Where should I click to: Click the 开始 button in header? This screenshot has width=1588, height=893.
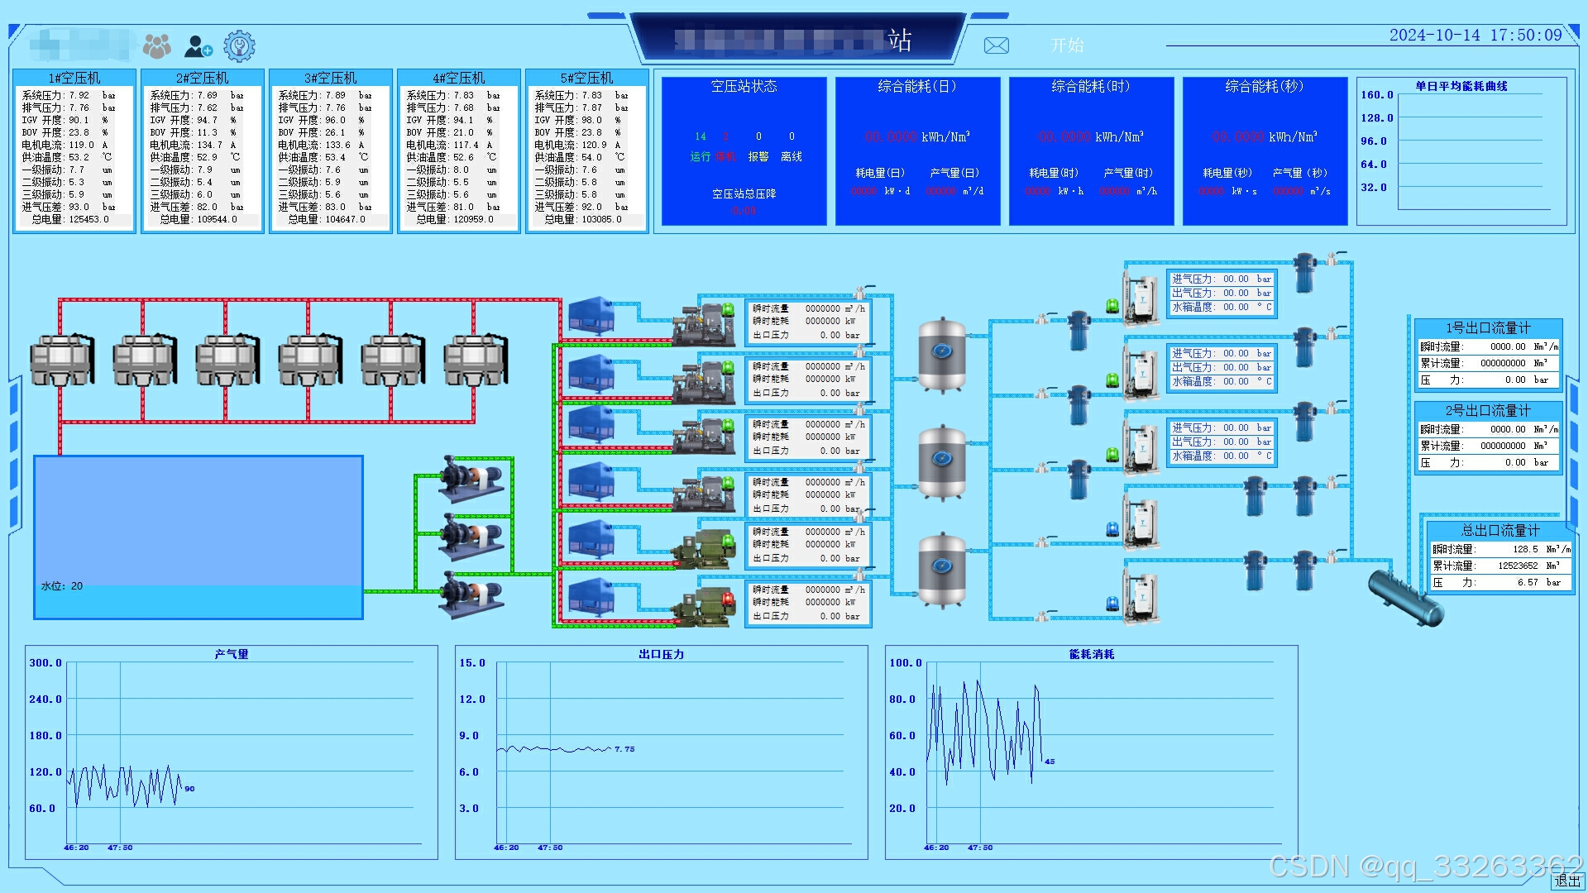[1066, 45]
